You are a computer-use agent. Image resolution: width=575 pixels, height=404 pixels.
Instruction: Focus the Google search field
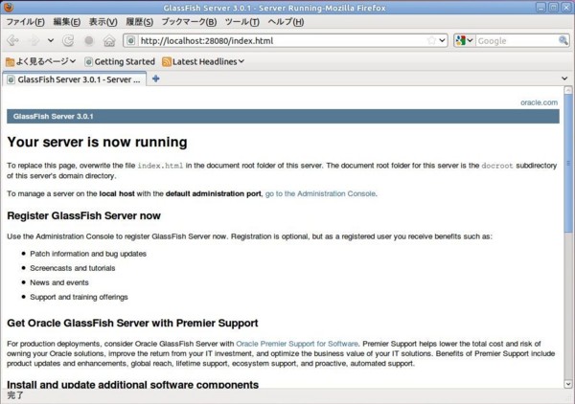coord(517,40)
